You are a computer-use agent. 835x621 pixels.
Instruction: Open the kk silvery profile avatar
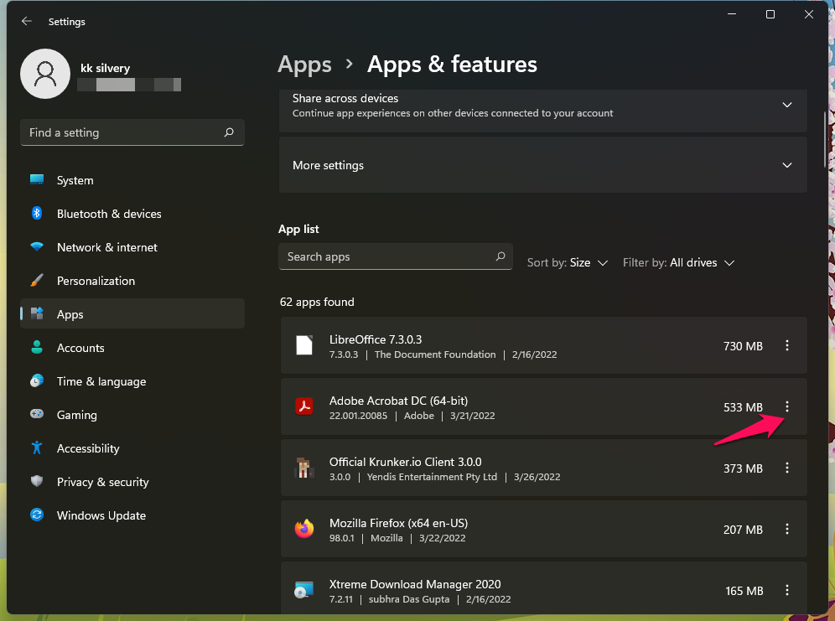click(x=45, y=74)
